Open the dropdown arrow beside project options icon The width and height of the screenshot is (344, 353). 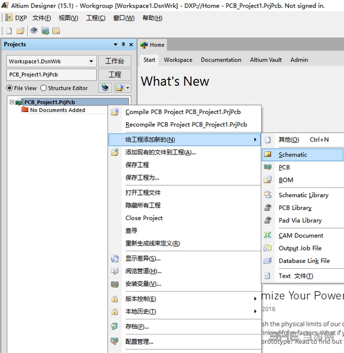128,87
